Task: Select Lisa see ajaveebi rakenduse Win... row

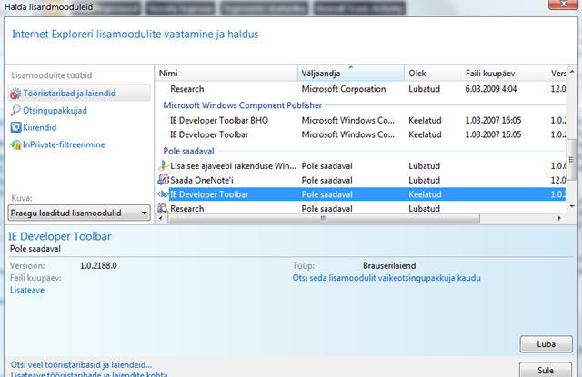Action: pyautogui.click(x=361, y=165)
